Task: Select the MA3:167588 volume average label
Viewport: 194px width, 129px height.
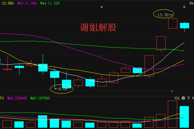Action: click(40, 98)
